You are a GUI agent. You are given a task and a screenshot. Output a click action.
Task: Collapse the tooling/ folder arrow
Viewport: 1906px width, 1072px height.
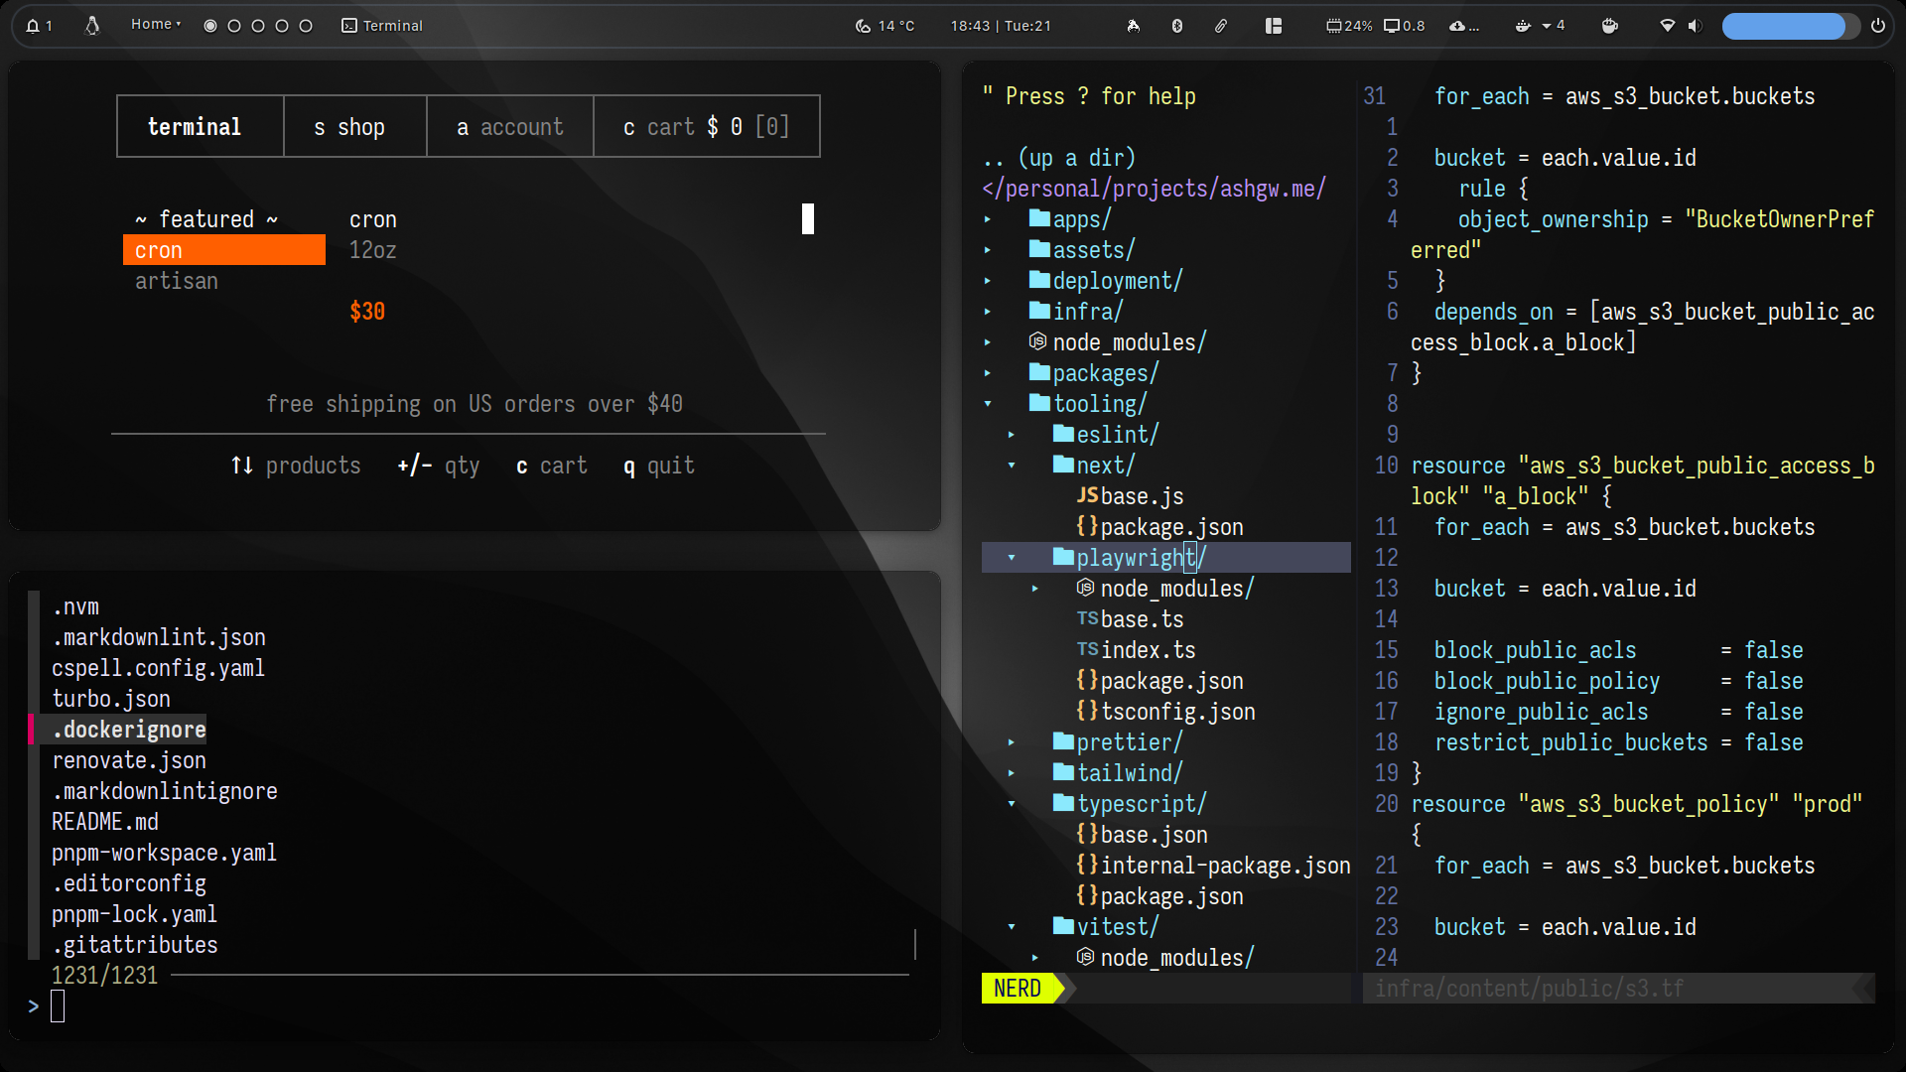point(988,404)
